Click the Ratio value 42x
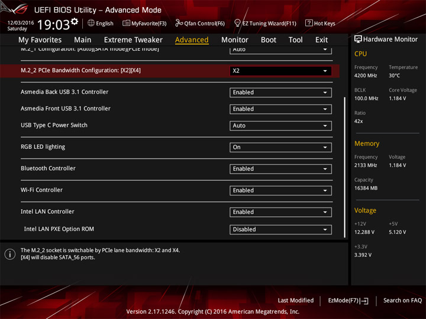This screenshot has width=426, height=319. 359,121
